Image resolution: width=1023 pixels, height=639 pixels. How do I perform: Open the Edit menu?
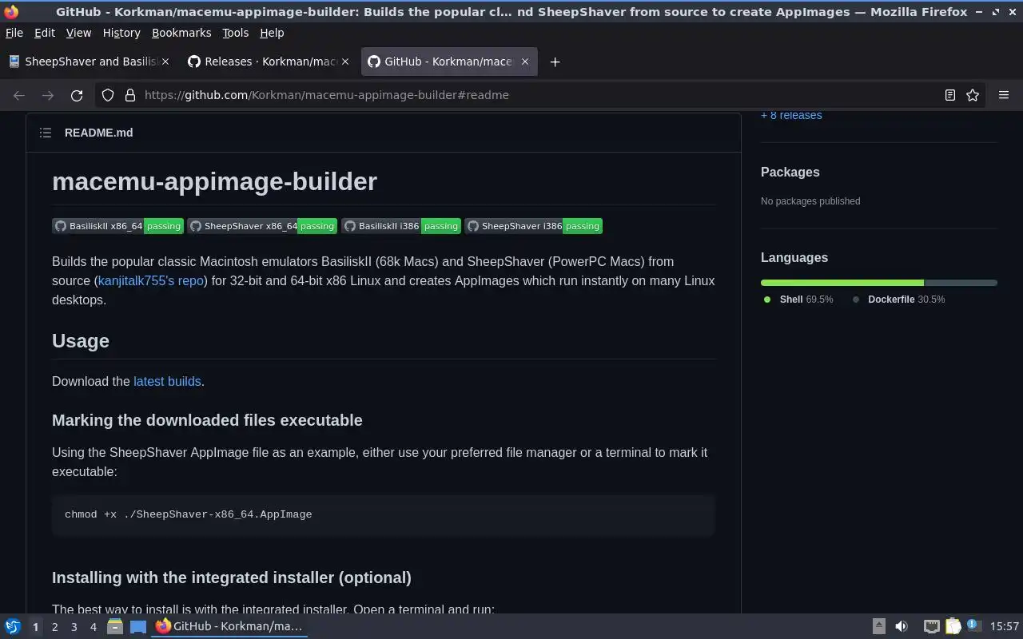pyautogui.click(x=45, y=33)
